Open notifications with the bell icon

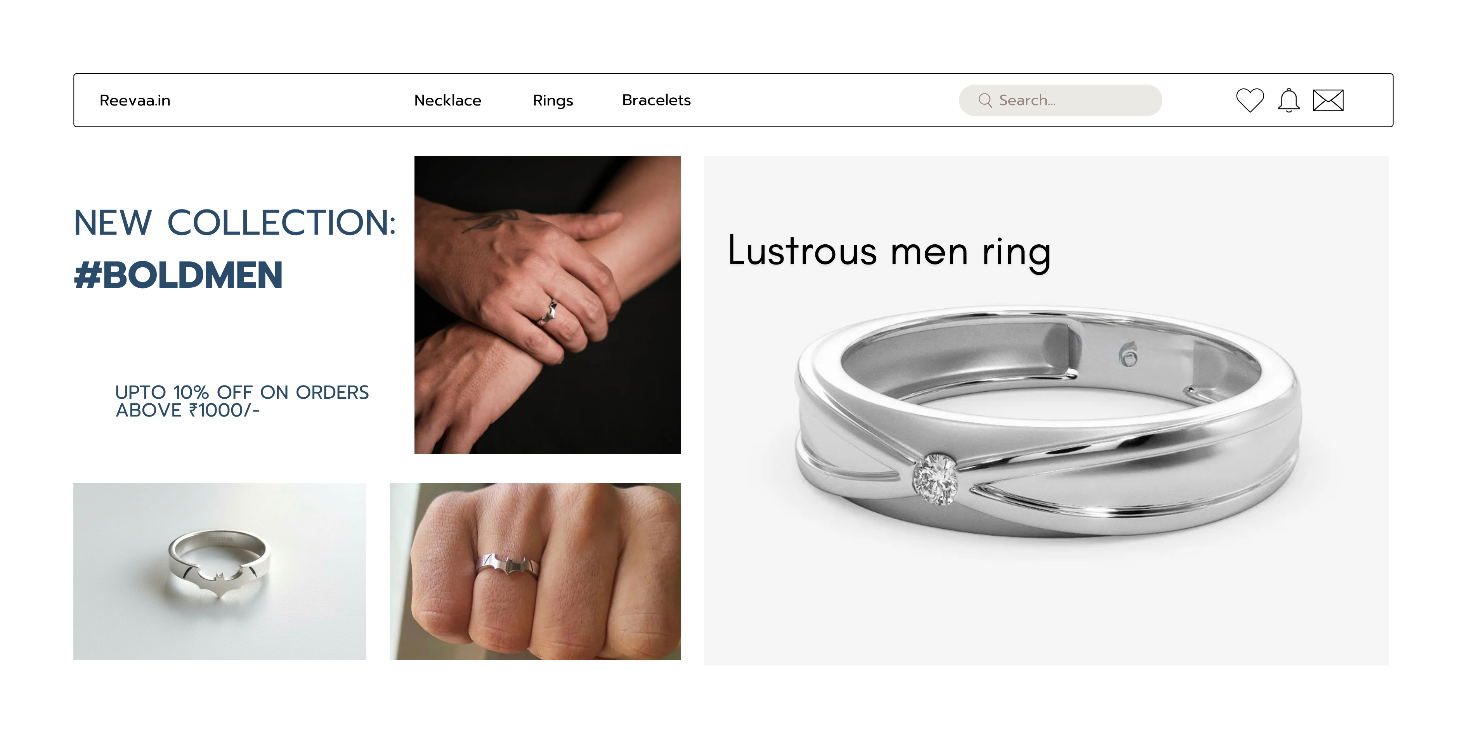1288,101
